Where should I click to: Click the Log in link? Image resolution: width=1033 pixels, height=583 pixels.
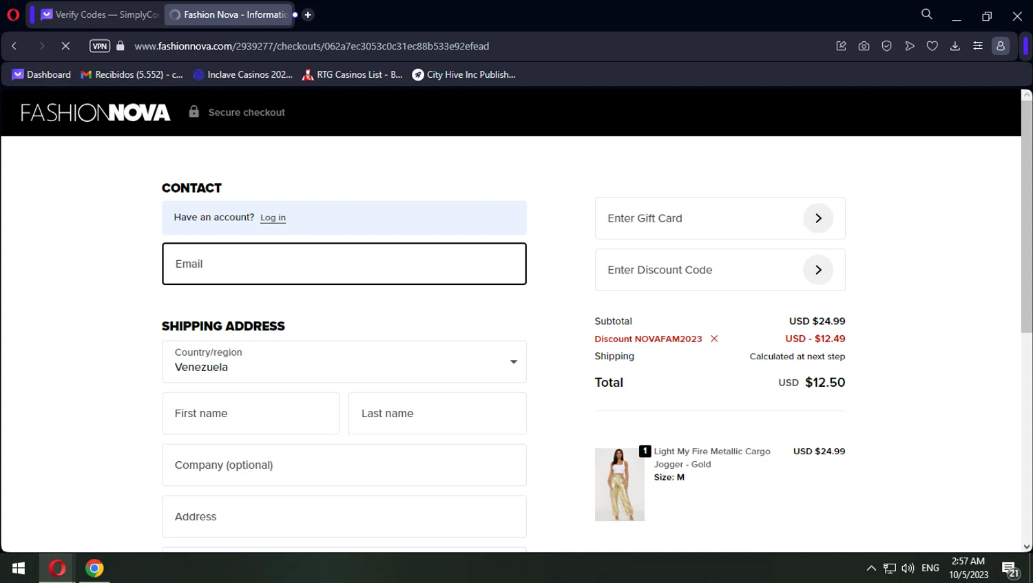273,218
